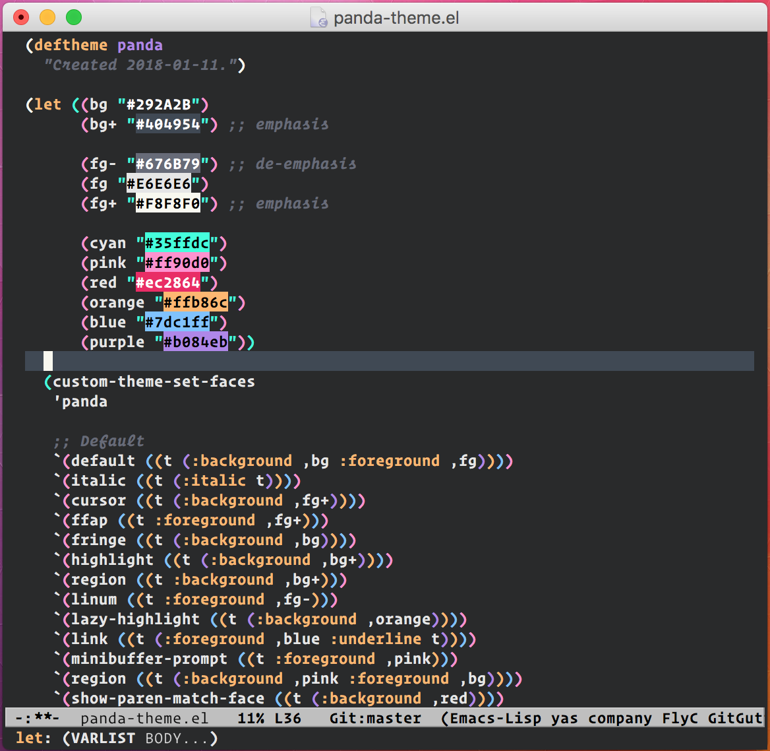Click the italic face name
Image resolution: width=770 pixels, height=751 pixels.
99,480
